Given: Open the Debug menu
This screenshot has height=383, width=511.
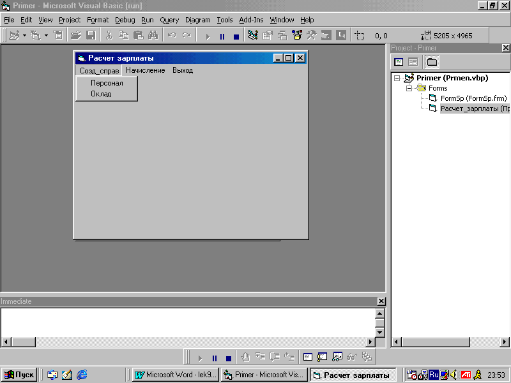Looking at the screenshot, I should [x=125, y=20].
